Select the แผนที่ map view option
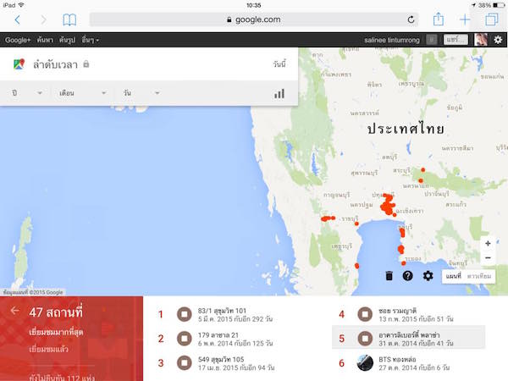 pyautogui.click(x=453, y=276)
